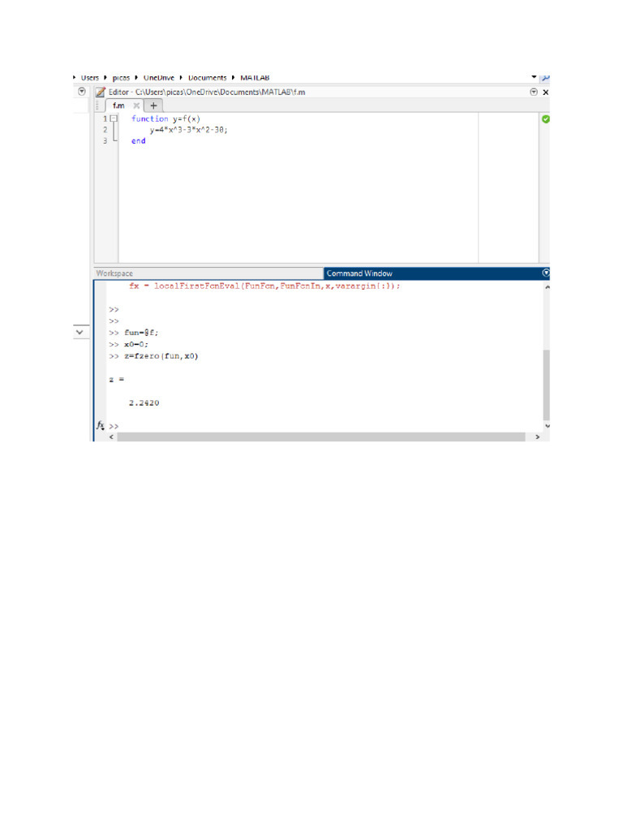Click the horizontal scrollbar in Command Window
Viewport: 623px width, 831px height.
[x=321, y=437]
